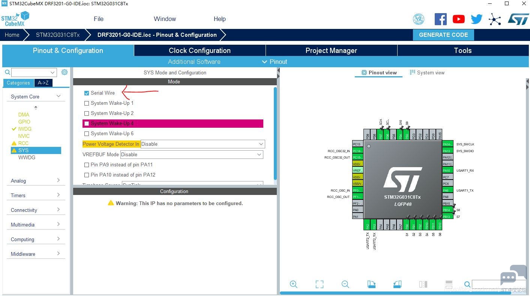Screen dimensions: 530x296
Task: Click the STM32CubeMX logo
Action: 15,19
